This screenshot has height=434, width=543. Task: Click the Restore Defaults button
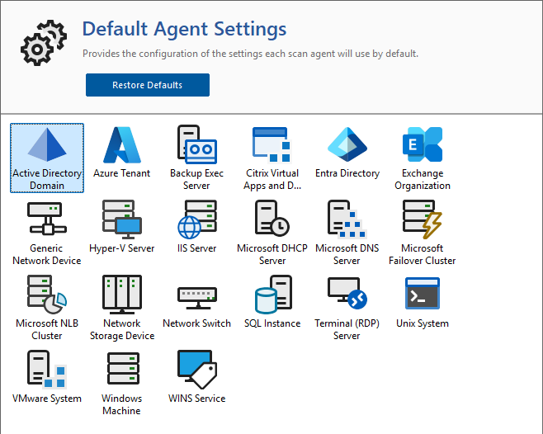coord(147,85)
